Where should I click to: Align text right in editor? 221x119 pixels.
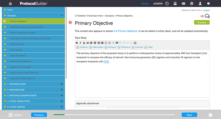(99, 43)
